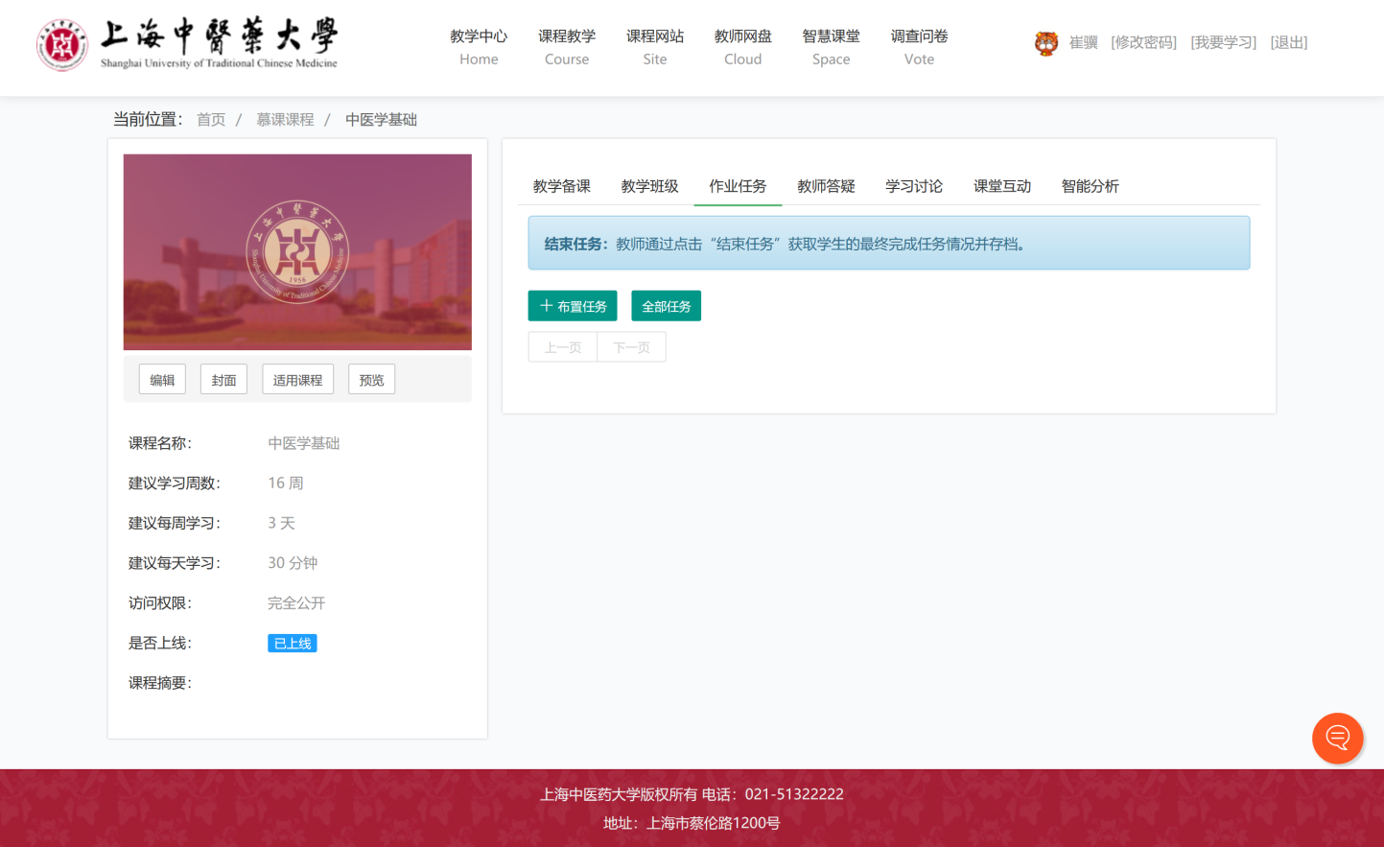Click the Shanghai University logo emblem
This screenshot has width=1384, height=847.
pyautogui.click(x=61, y=44)
